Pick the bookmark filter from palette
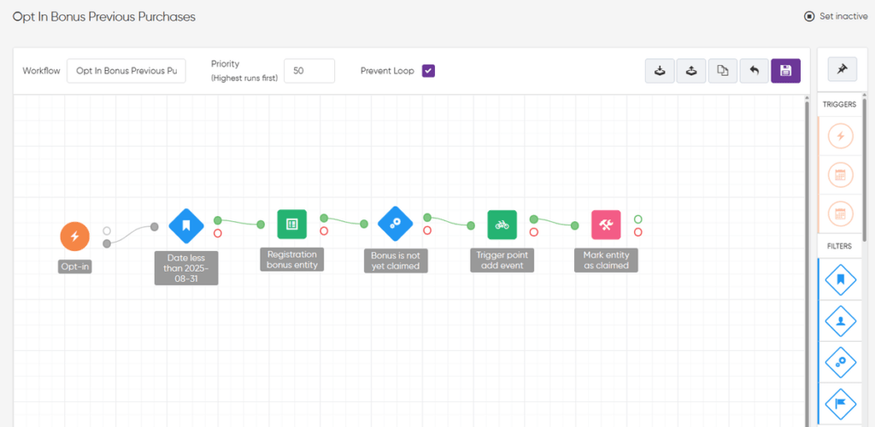This screenshot has height=427, width=875. (841, 280)
